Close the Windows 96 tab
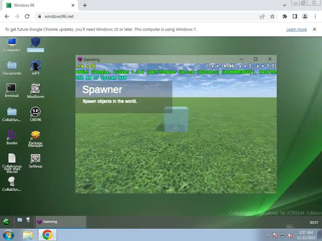 [73, 5]
